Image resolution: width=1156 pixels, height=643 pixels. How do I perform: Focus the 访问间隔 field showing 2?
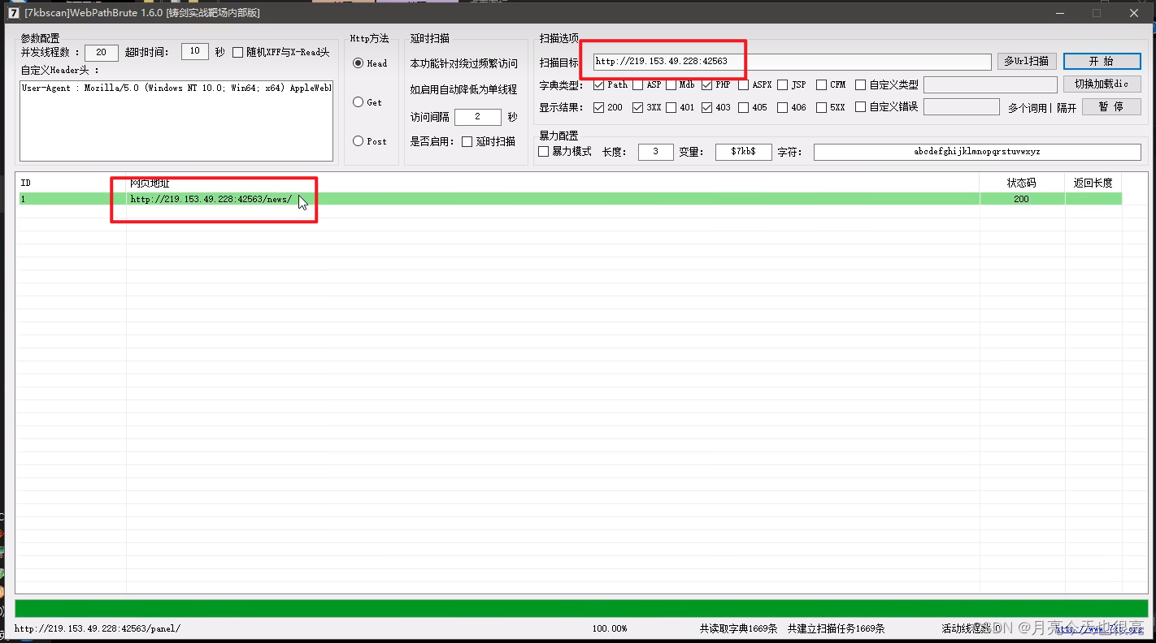pyautogui.click(x=478, y=117)
